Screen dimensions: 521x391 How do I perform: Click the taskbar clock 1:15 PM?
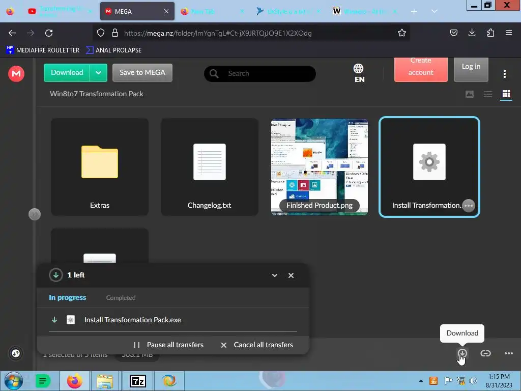(499, 381)
